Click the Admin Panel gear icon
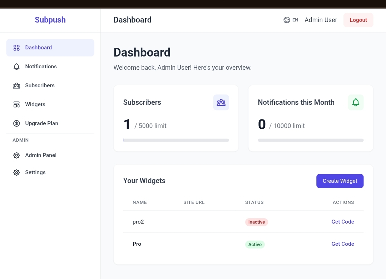The image size is (386, 279). coord(16,155)
